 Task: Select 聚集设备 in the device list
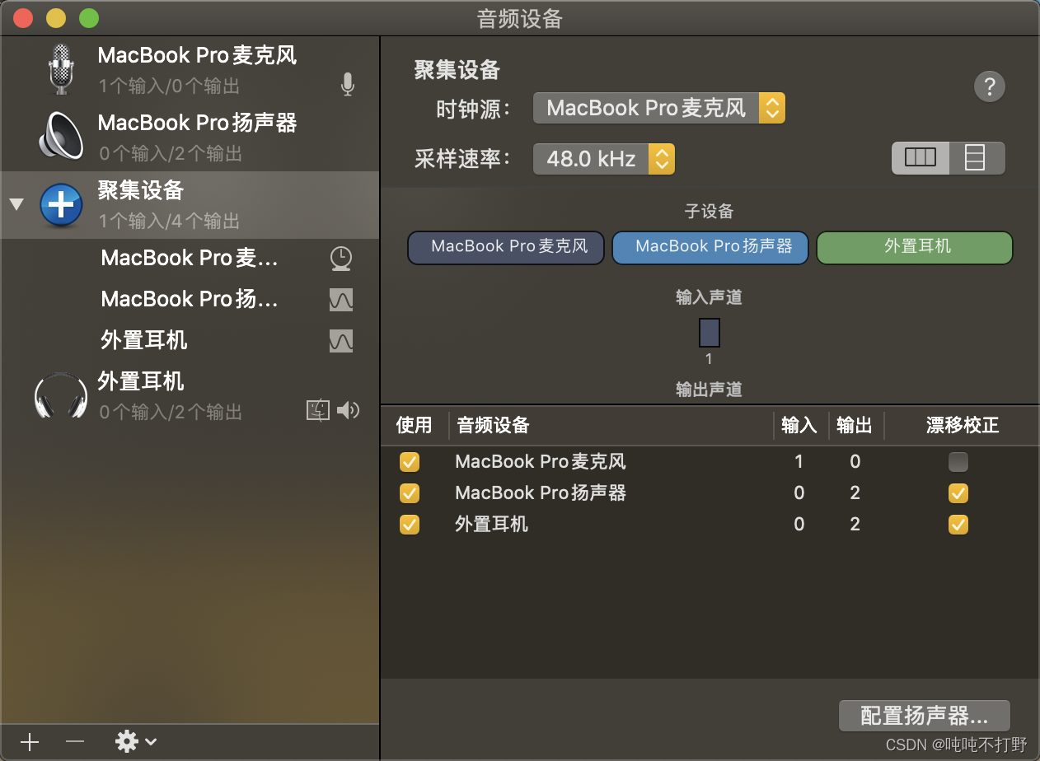pyautogui.click(x=190, y=205)
